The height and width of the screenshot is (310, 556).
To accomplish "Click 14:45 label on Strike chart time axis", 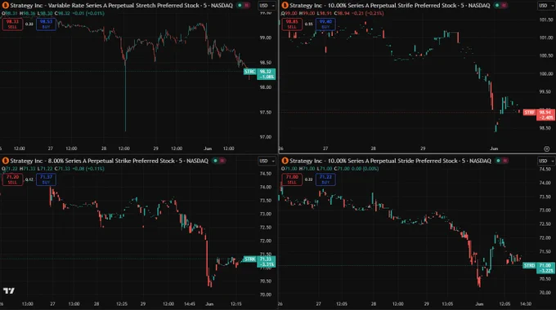I will (x=190, y=303).
